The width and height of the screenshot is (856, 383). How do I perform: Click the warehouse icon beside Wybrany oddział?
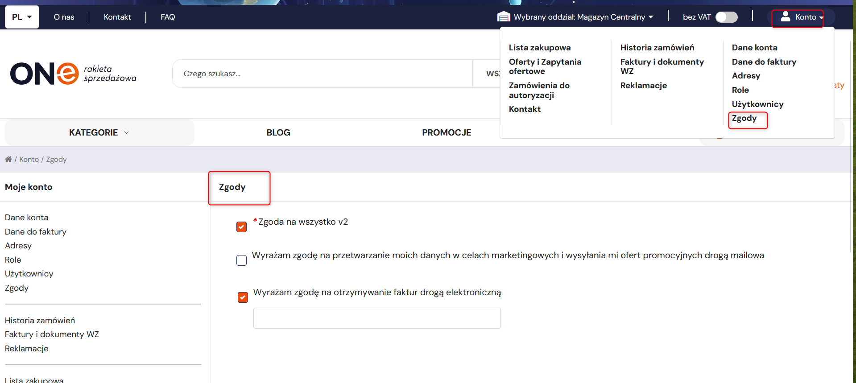click(x=504, y=17)
